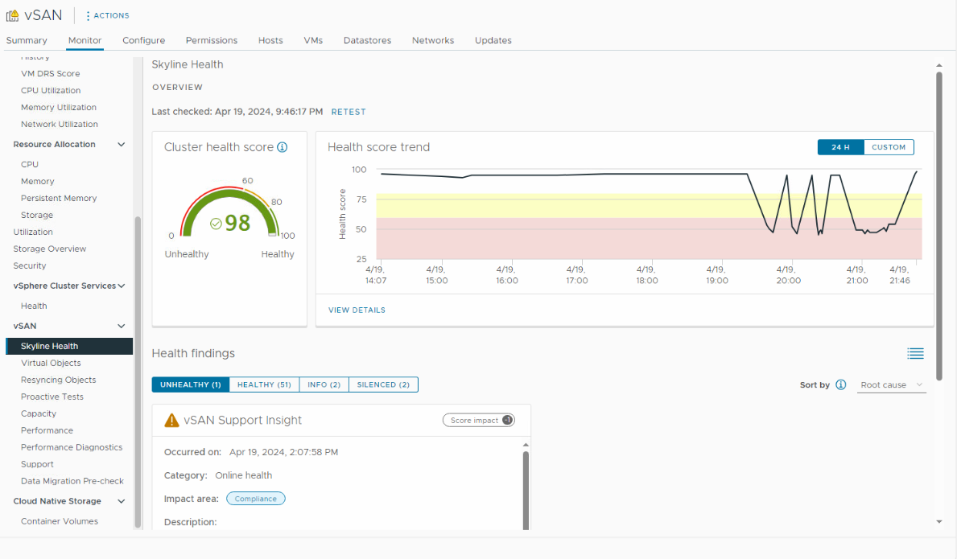
Task: Show SILENCED (2) findings
Action: pyautogui.click(x=383, y=384)
